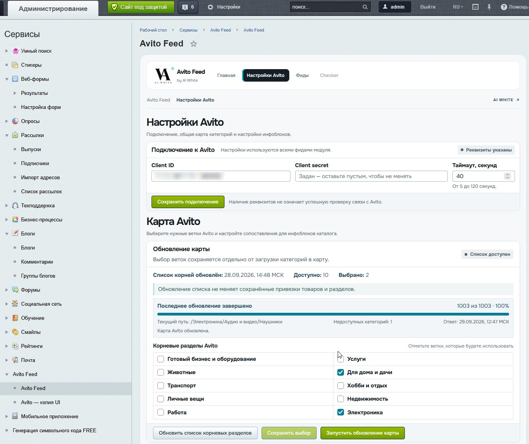Viewport: 529px width, 444px height.
Task: Click the Рейтинги icon
Action: [x=15, y=346]
